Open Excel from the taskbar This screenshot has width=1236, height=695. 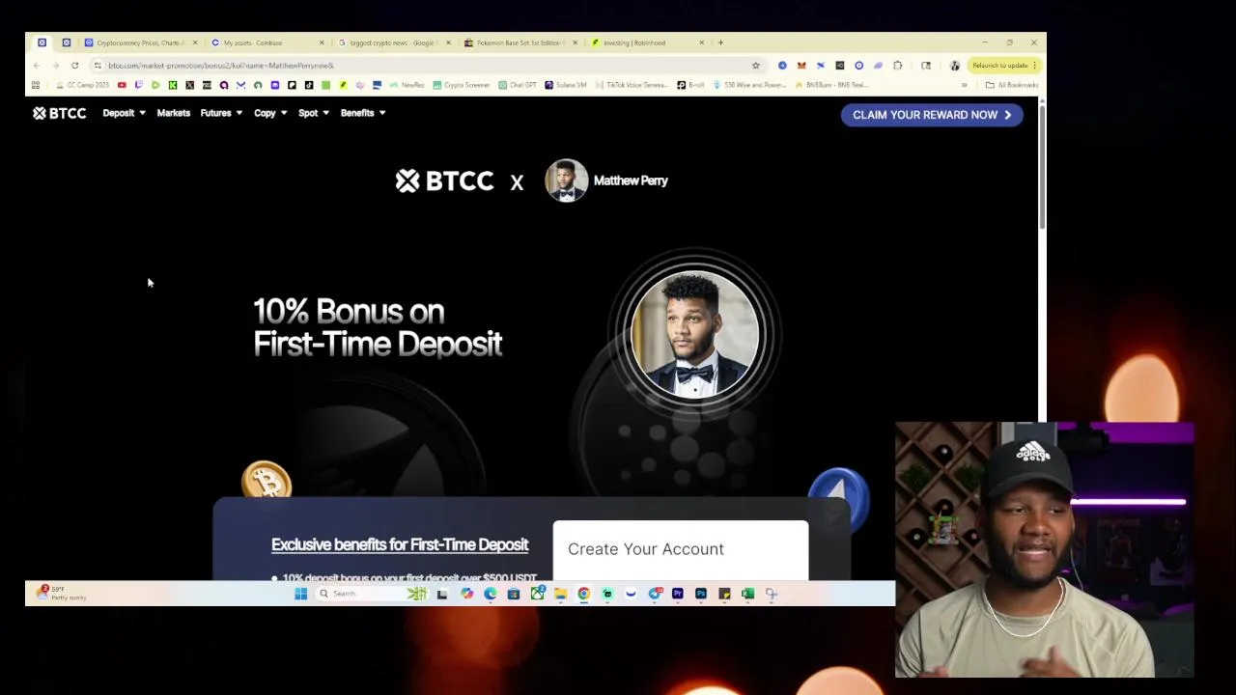coord(747,594)
